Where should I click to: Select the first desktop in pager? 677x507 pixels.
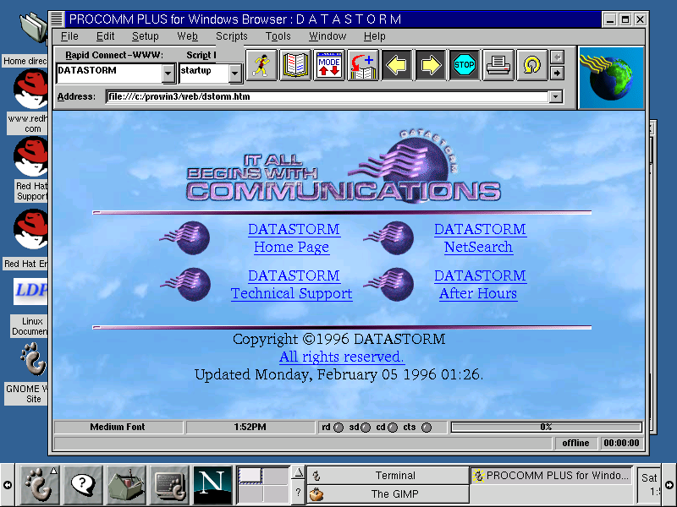coord(250,476)
